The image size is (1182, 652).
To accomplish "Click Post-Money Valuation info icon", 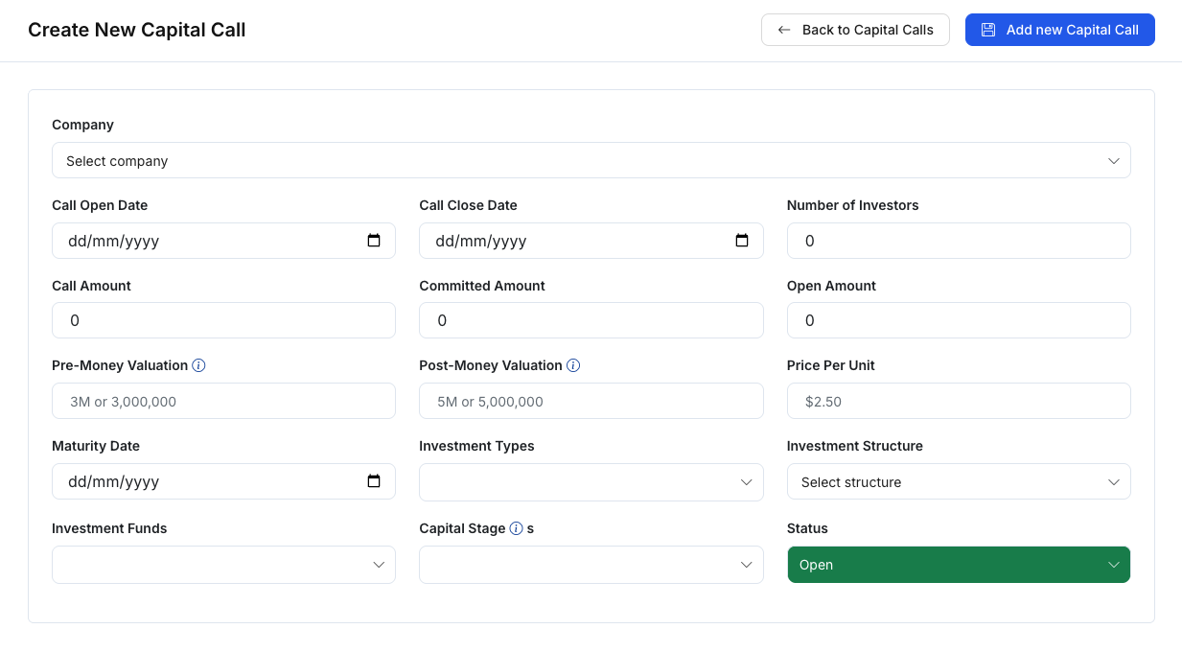I will 573,365.
